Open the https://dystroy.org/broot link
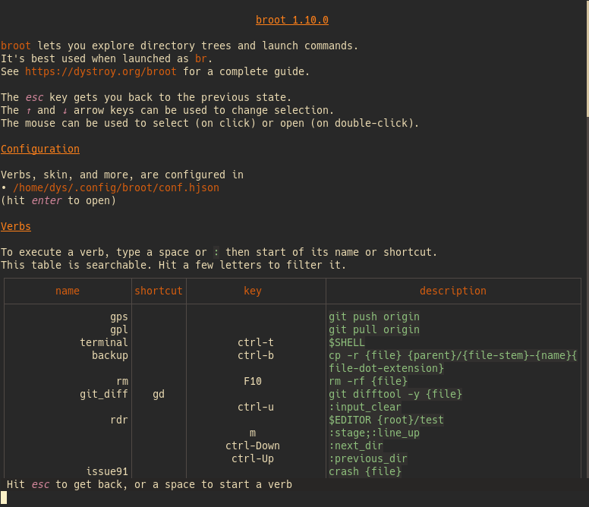This screenshot has width=589, height=507. [x=101, y=71]
